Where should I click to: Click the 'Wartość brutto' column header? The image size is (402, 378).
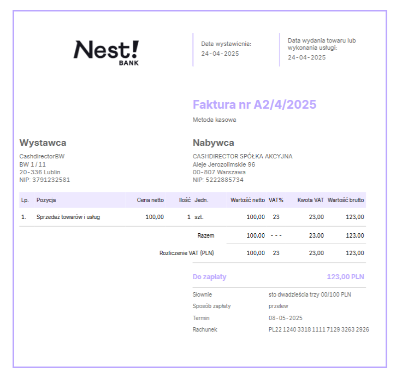346,200
